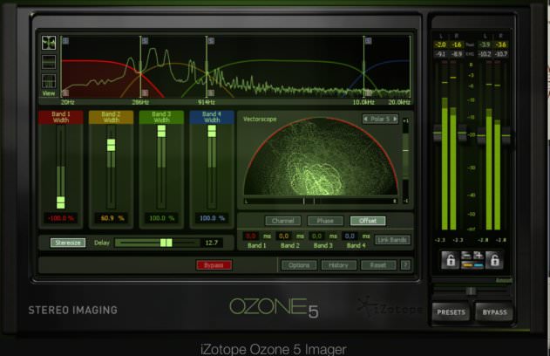Image resolution: width=550 pixels, height=356 pixels.
Task: Click the Polar S vectorscope mode label
Action: click(x=380, y=119)
